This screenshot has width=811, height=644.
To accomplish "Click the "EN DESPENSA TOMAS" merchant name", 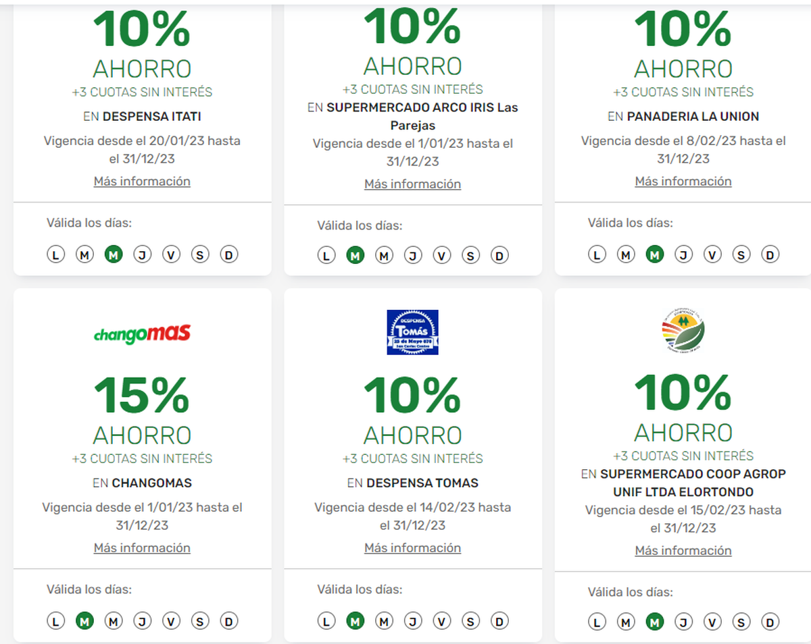I will tap(412, 483).
